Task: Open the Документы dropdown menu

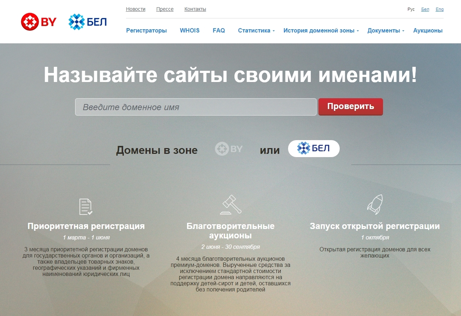Action: [384, 31]
